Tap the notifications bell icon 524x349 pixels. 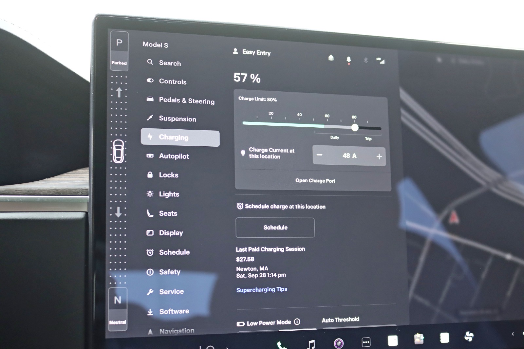348,60
